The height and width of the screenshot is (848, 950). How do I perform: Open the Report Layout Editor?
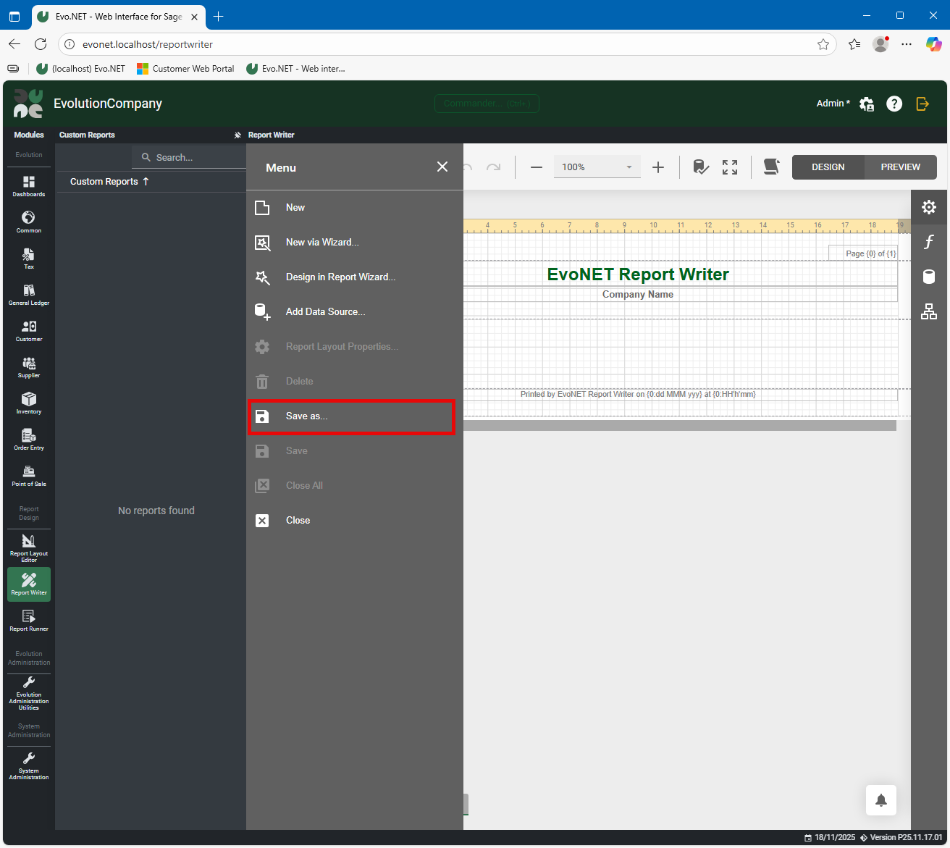click(x=29, y=547)
